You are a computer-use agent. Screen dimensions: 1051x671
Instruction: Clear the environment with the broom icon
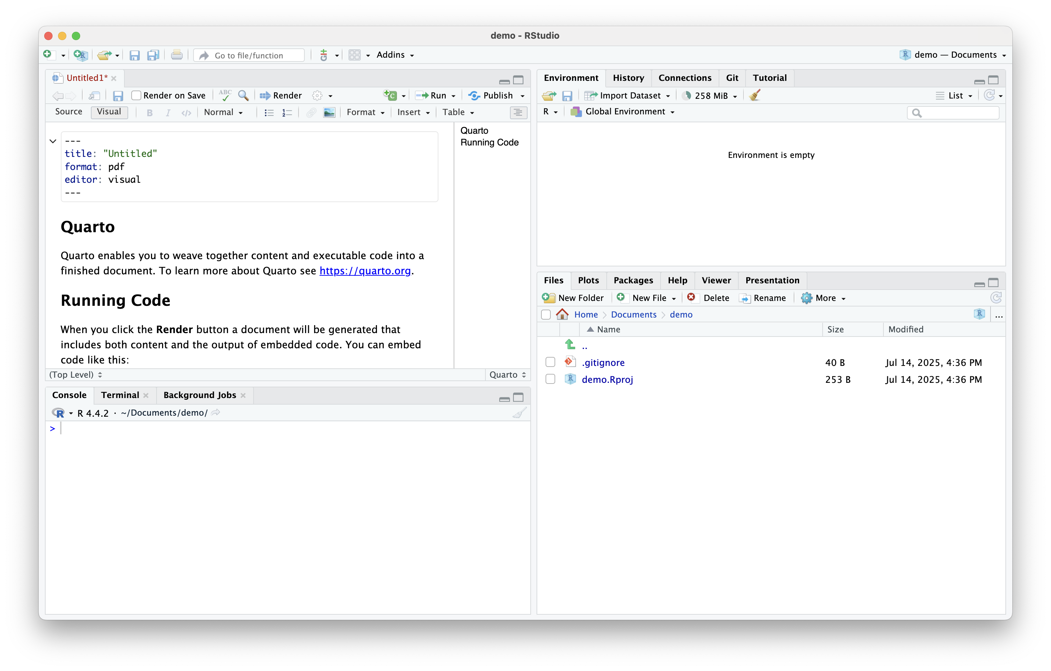coord(755,95)
